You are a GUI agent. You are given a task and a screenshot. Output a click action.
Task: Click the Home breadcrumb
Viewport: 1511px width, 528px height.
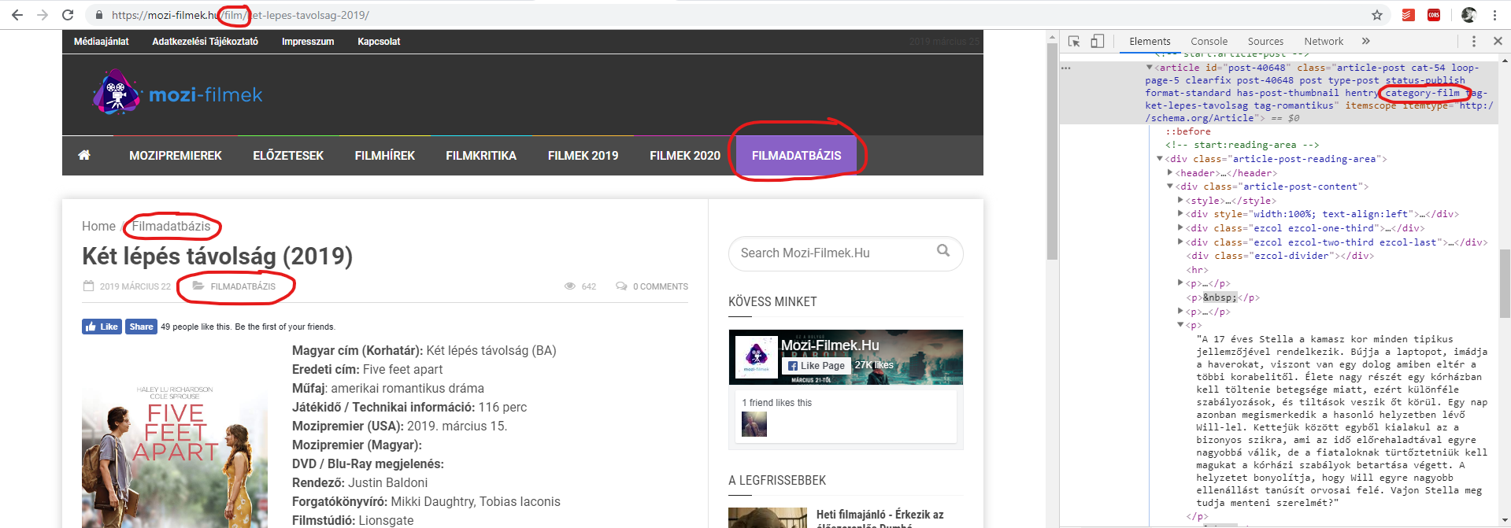(x=98, y=226)
